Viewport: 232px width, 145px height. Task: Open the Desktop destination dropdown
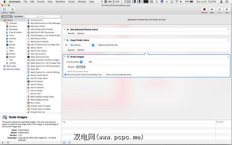(82, 45)
